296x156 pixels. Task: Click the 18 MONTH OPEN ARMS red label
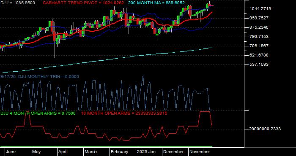[124, 113]
